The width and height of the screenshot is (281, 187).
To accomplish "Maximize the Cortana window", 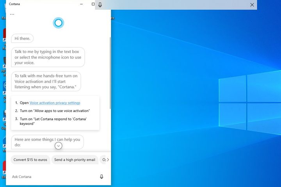I will click(x=93, y=4).
